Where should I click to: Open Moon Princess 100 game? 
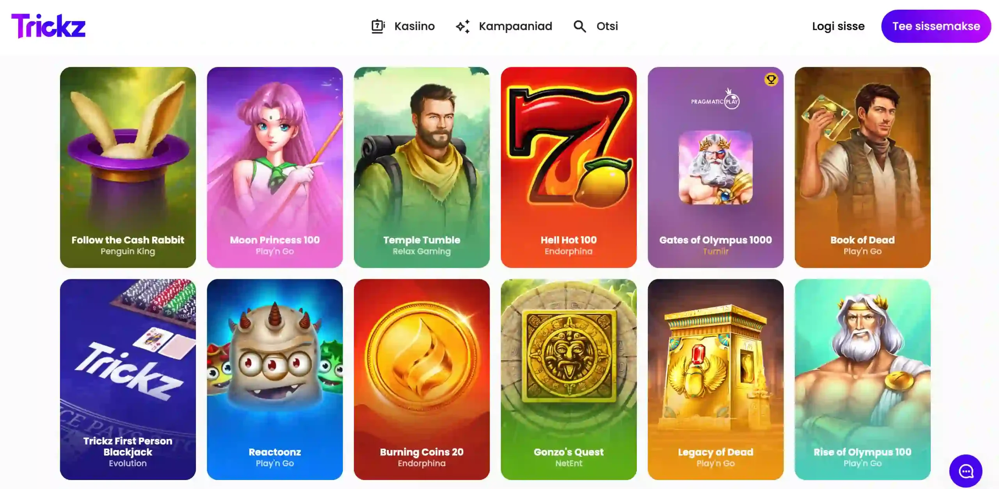coord(275,167)
